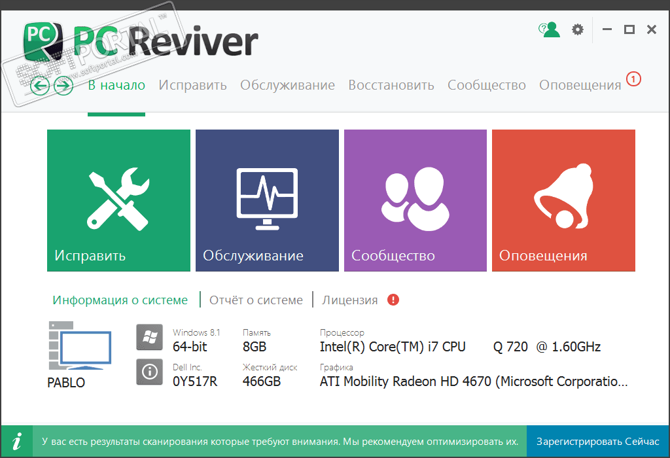
Task: Open the help and account user icon
Action: point(549,29)
